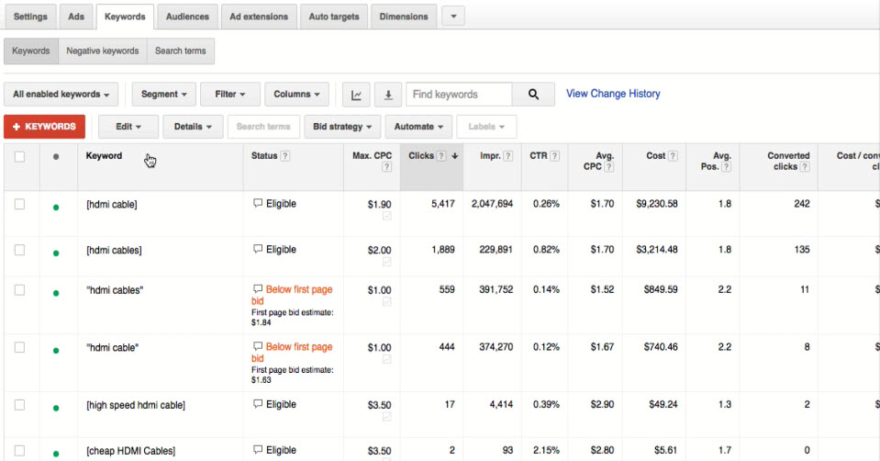880x461 pixels.
Task: Expand the Bid strategy dropdown
Action: pyautogui.click(x=342, y=127)
